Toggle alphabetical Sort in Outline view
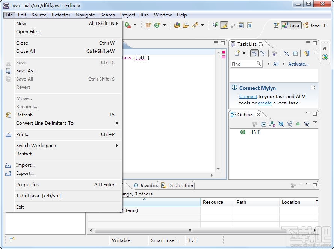 (x=272, y=124)
